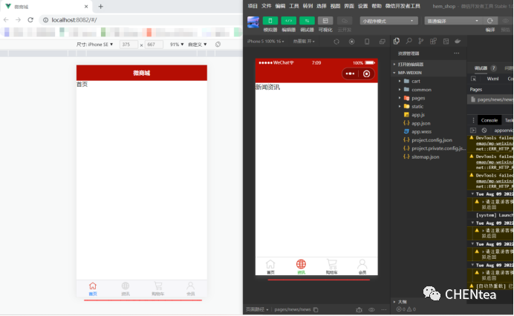Image resolution: width=514 pixels, height=316 pixels.
Task: Click the compile refresh icon
Action: pos(489,21)
